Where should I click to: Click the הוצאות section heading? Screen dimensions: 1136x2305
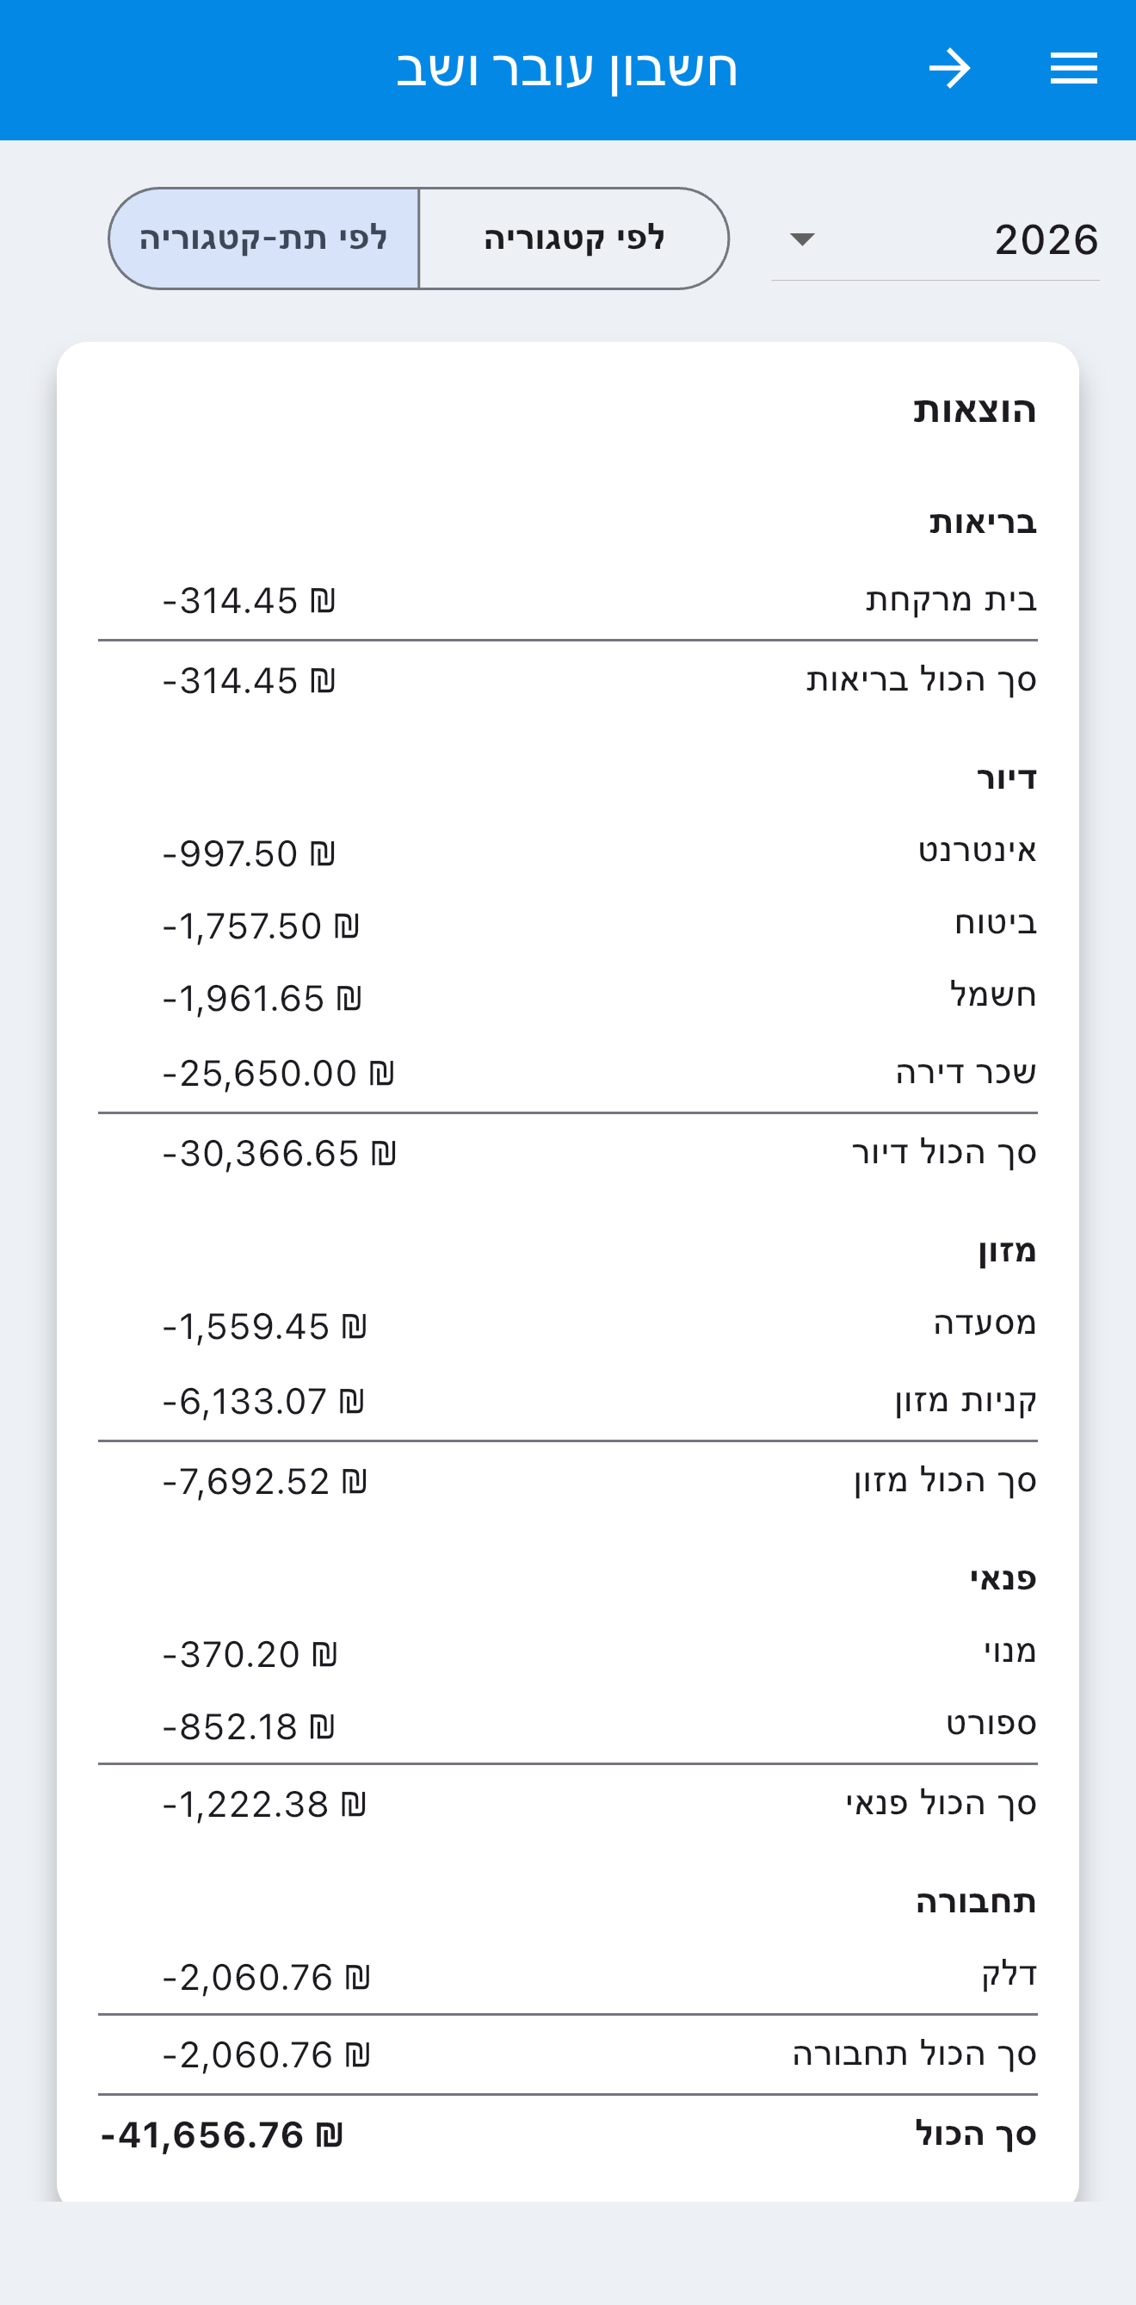pos(974,410)
